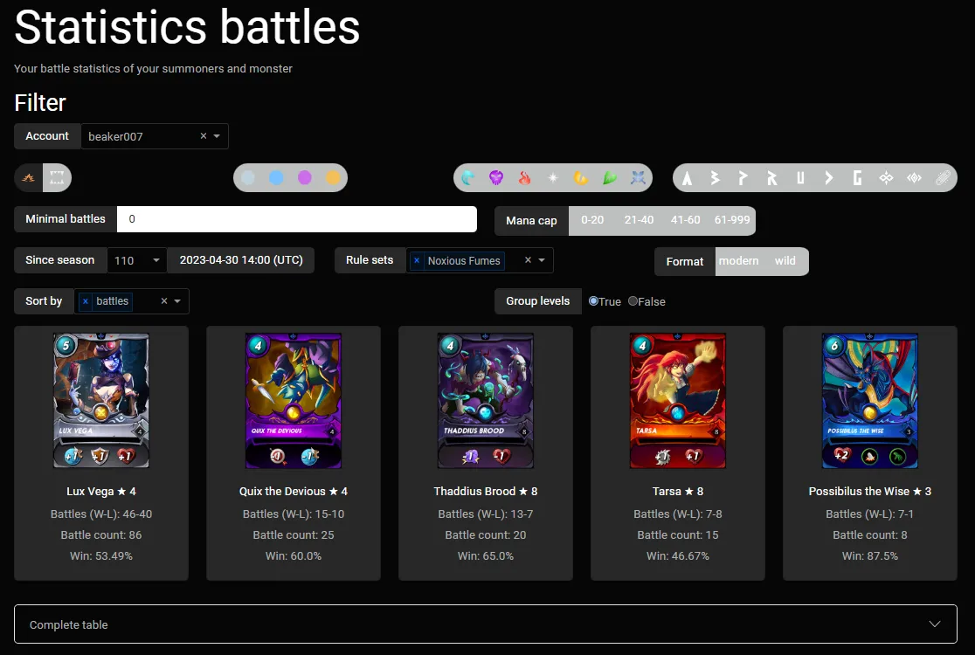The width and height of the screenshot is (975, 655).
Task: Open the Possibilus the Wise card image
Action: 870,401
